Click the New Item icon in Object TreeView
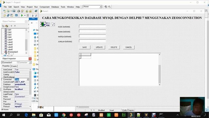 [x=3, y=26]
